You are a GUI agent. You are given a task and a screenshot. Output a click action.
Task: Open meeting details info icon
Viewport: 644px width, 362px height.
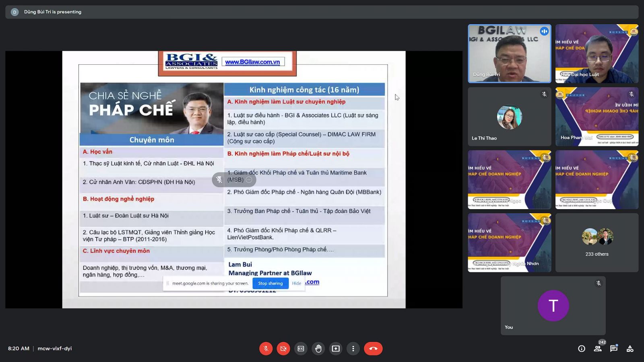point(582,349)
